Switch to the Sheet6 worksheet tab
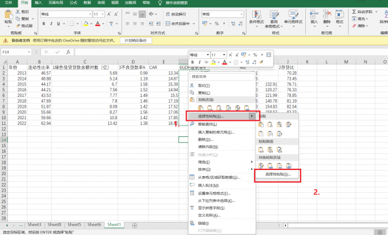 (x=94, y=225)
